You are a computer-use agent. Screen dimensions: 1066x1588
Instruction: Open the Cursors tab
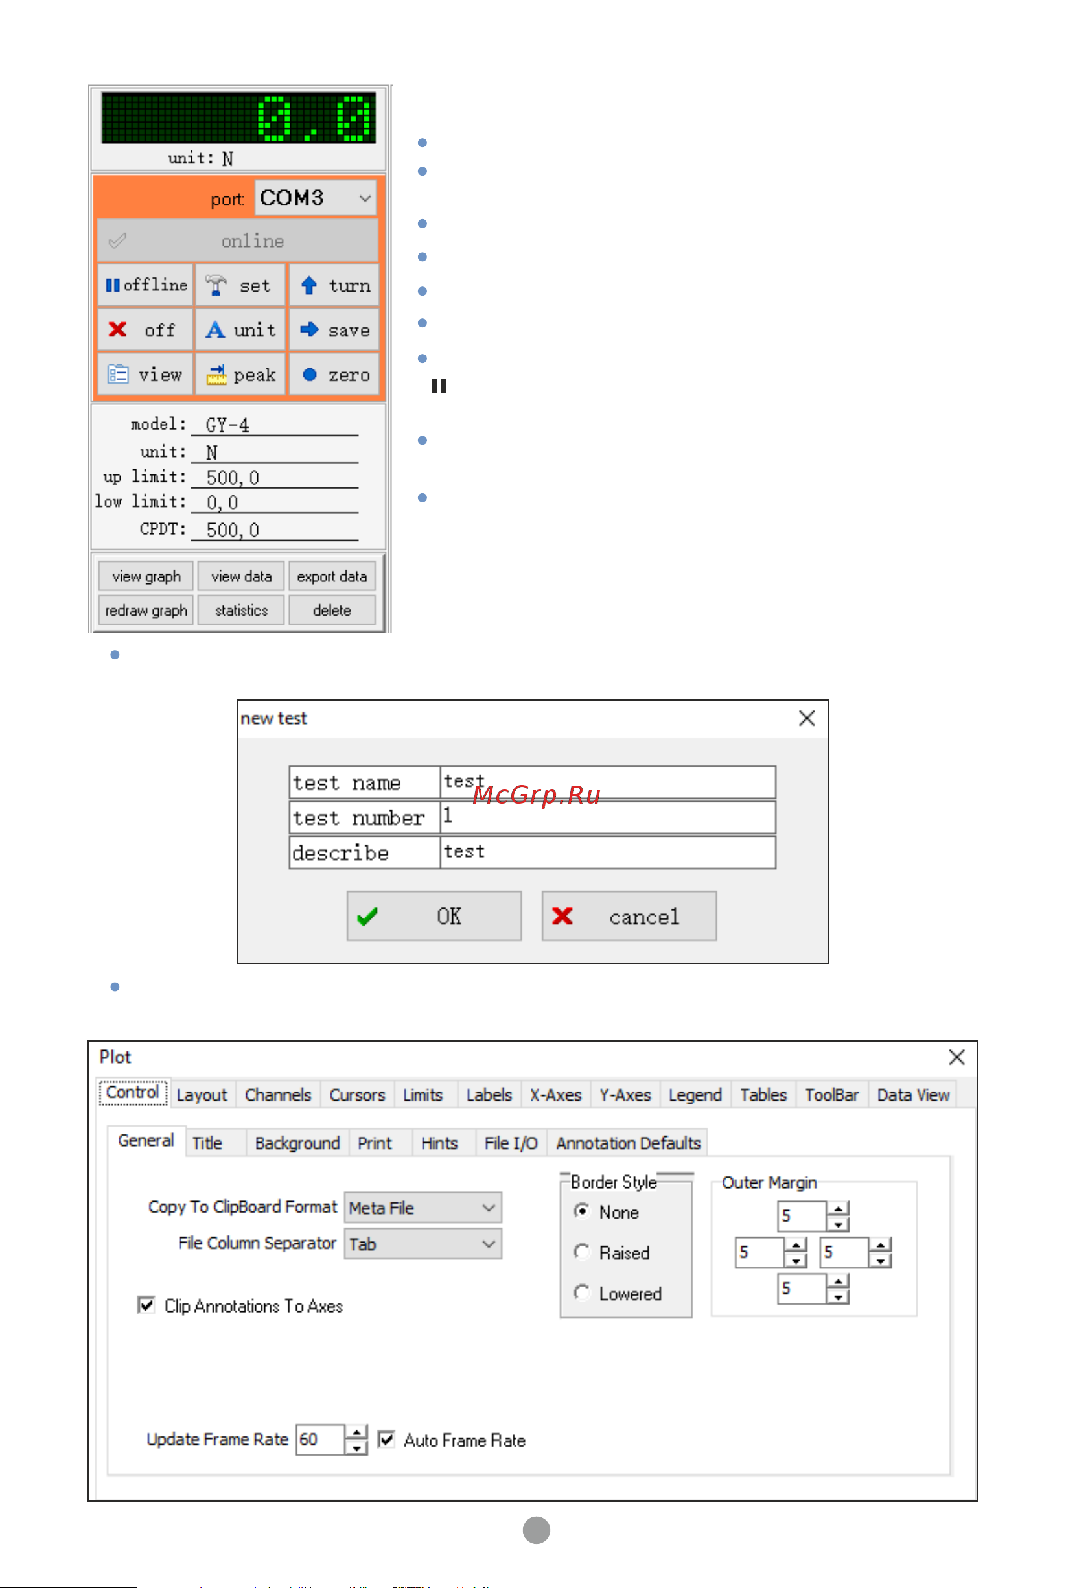(x=357, y=1095)
